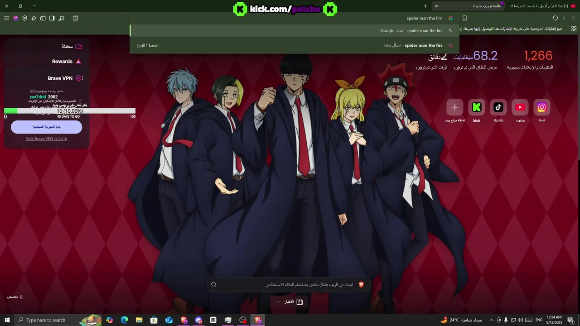Show hidden system tray icons chevron

pos(491,320)
